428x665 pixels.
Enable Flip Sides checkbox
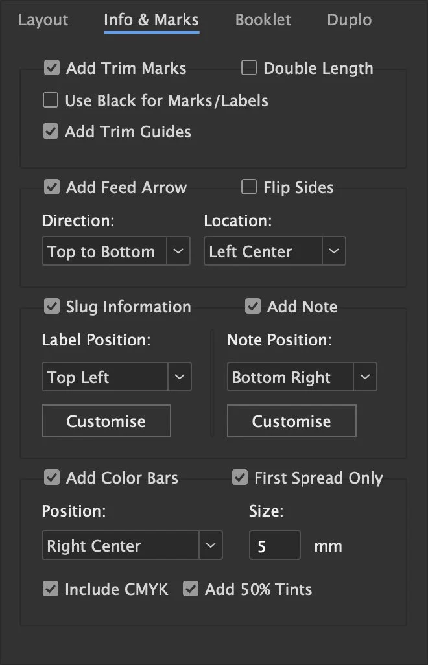[249, 187]
